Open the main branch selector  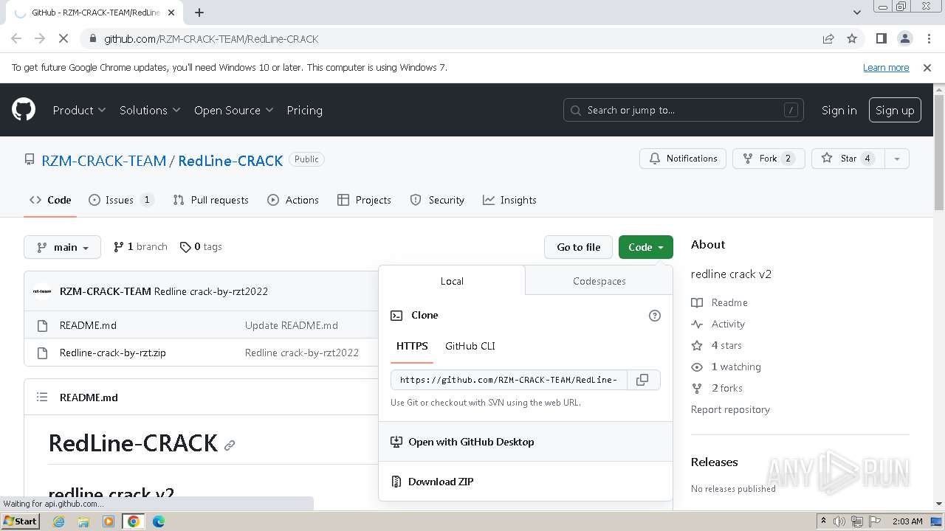coord(62,247)
